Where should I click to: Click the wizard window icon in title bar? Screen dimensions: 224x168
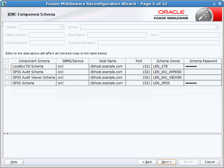[4, 4]
